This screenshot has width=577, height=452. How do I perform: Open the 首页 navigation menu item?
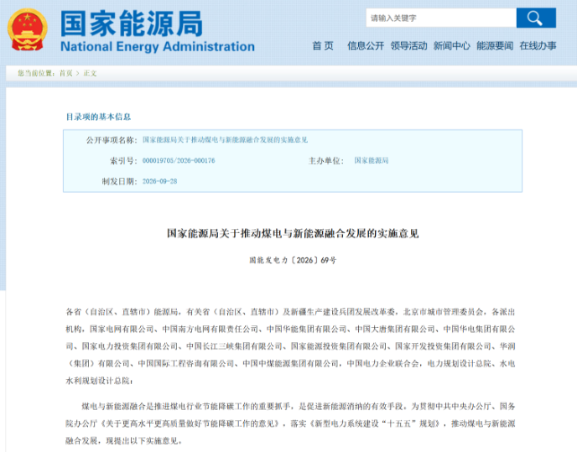pyautogui.click(x=323, y=45)
